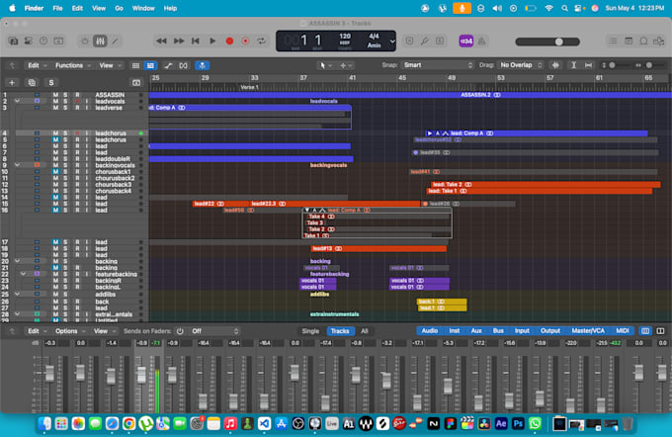Mute the chorusback1 track
Viewport: 672px width, 437px height.
(x=55, y=172)
